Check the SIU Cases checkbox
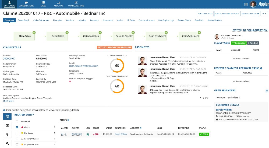This screenshot has height=148, width=269. coord(17,133)
